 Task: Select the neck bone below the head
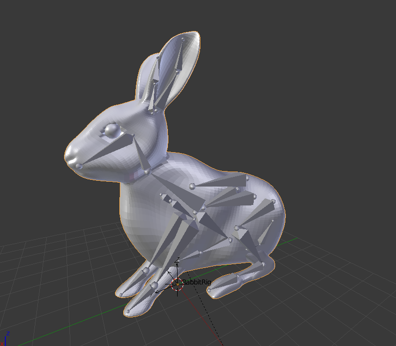[142, 154]
